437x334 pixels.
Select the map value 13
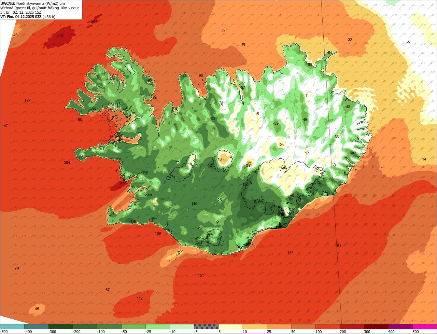220,159
